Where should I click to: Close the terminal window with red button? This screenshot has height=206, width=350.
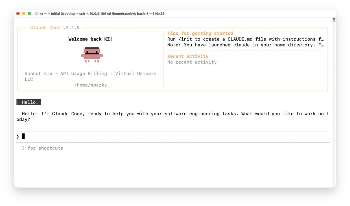point(18,13)
